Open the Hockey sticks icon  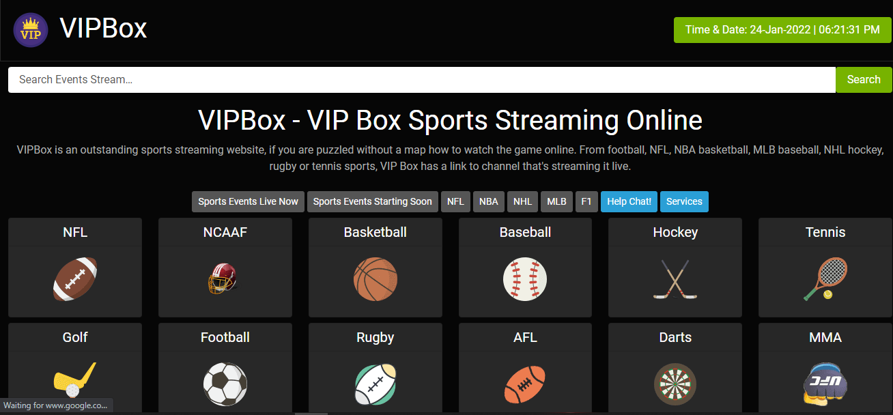[x=675, y=279]
